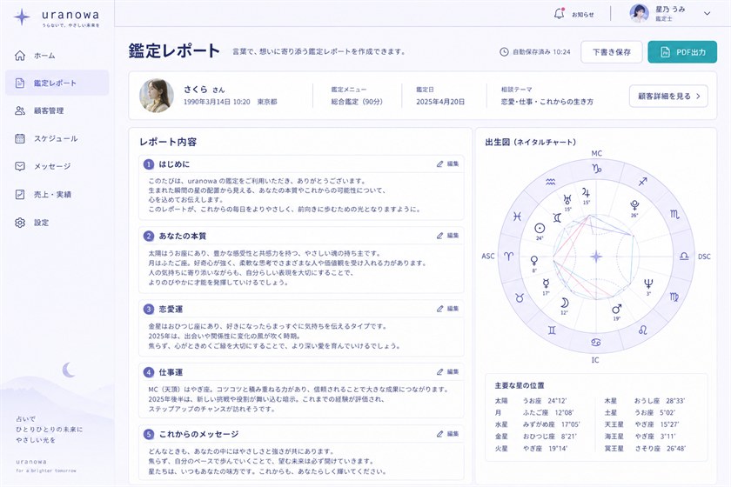731x487 pixels.
Task: Click the Moon crescent symbol in natal chart
Action: click(x=564, y=303)
